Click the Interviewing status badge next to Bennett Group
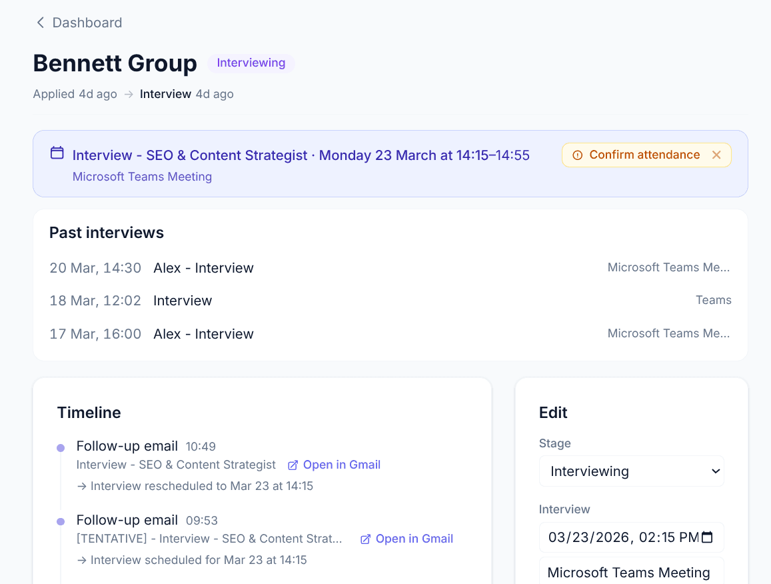Image resolution: width=771 pixels, height=584 pixels. pos(251,63)
